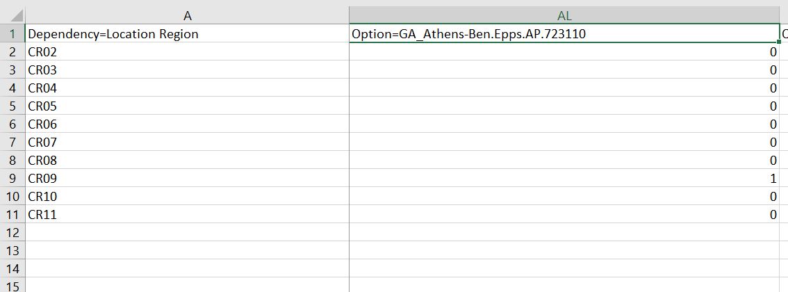The image size is (788, 292).
Task: Select column AL header
Action: click(x=564, y=15)
